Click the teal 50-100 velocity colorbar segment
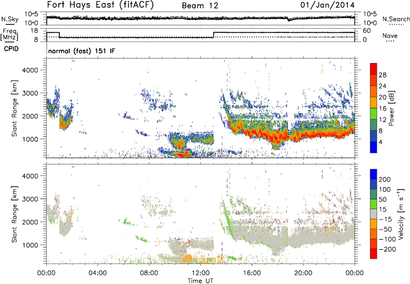Image resolution: width=410 pixels, height=284 pixels. [374, 194]
